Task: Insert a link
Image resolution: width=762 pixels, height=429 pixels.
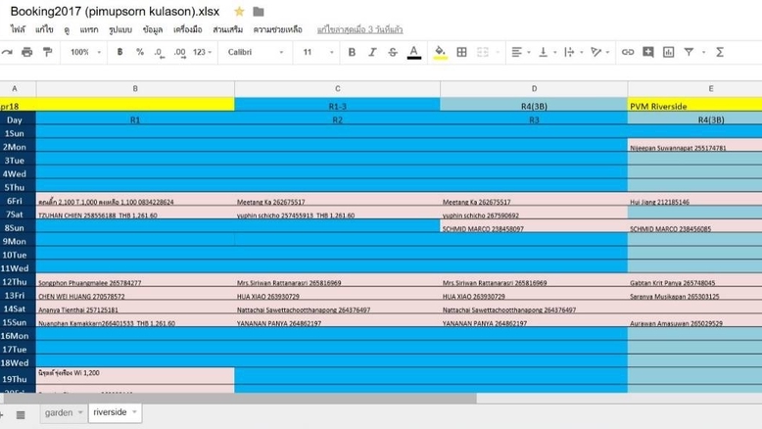Action: point(628,52)
